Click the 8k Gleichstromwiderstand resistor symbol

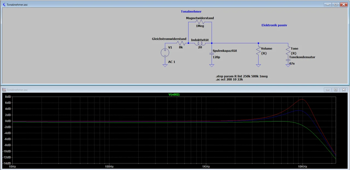point(181,43)
